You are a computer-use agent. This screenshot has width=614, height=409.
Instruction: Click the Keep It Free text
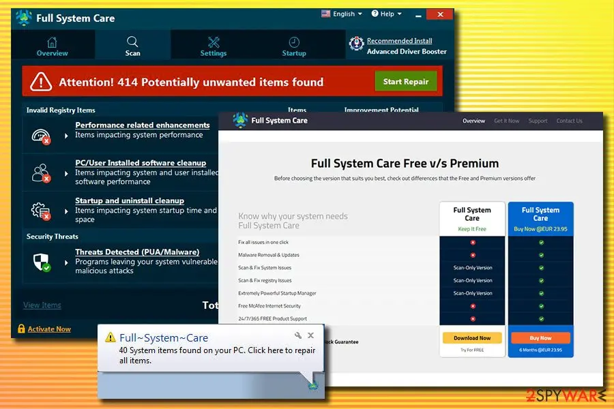click(472, 229)
